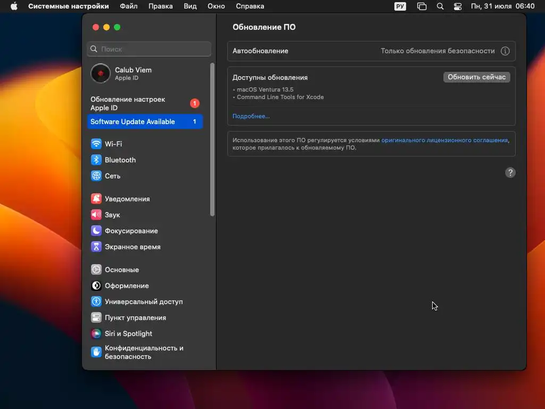This screenshot has width=545, height=409.
Task: Open the Подробнее… link
Action: click(x=251, y=116)
